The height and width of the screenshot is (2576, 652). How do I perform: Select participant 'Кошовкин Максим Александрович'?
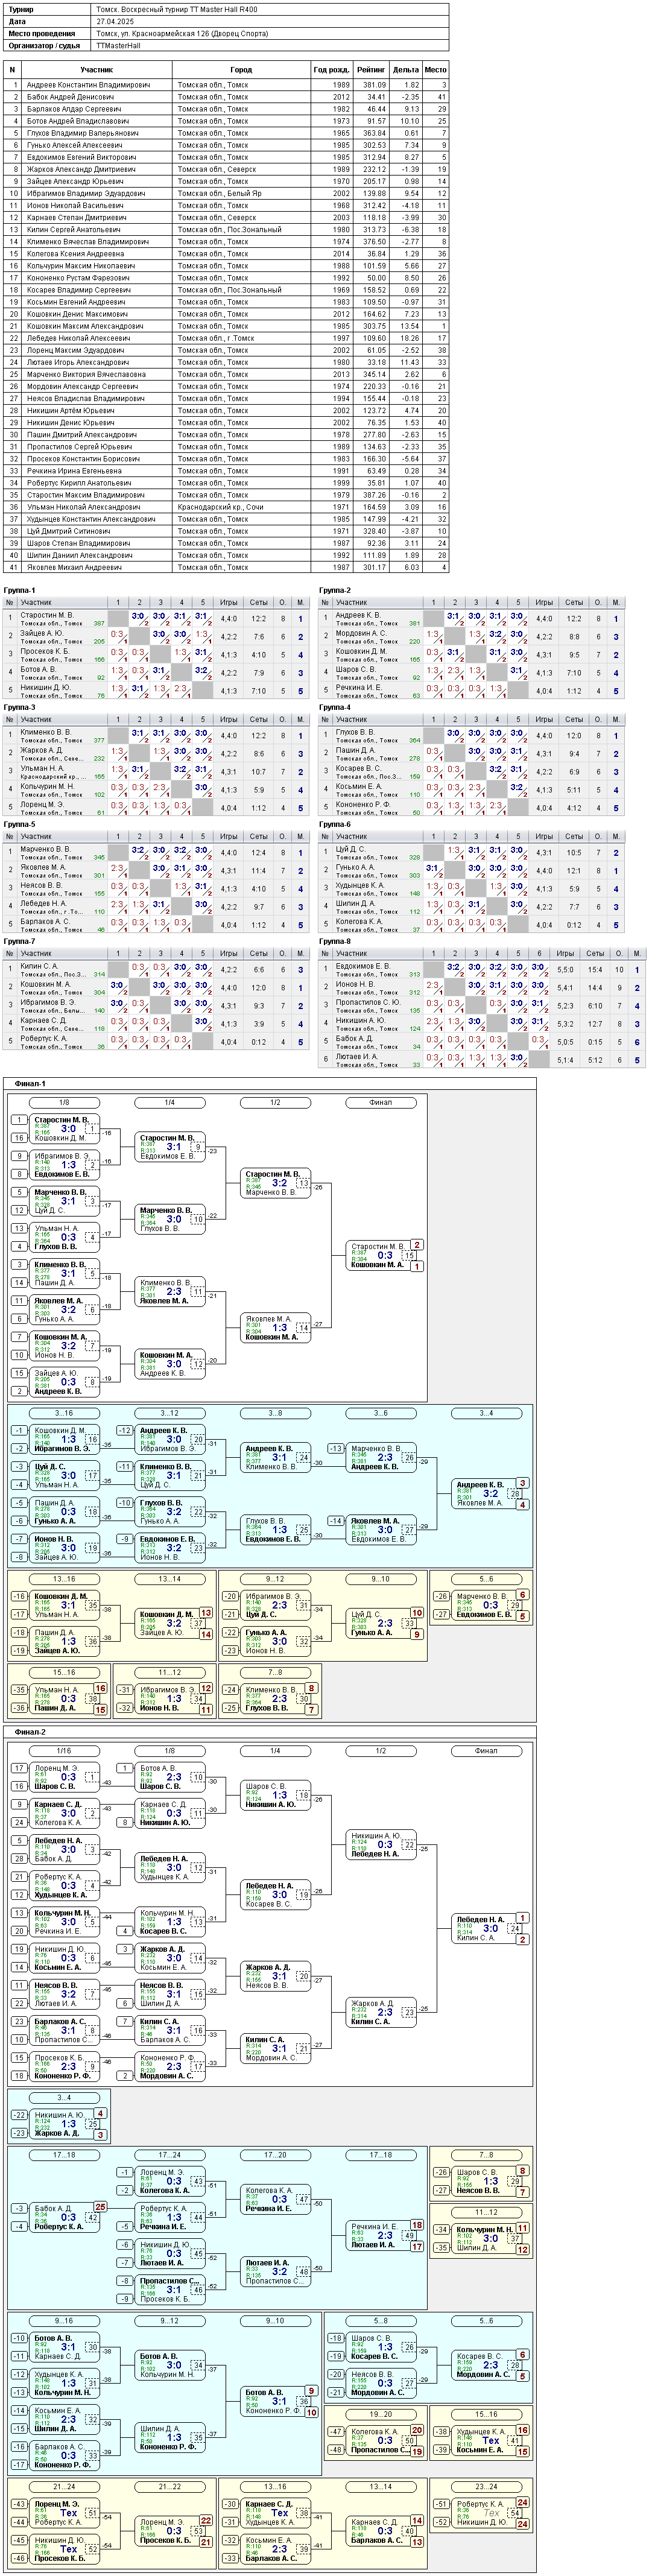84,326
